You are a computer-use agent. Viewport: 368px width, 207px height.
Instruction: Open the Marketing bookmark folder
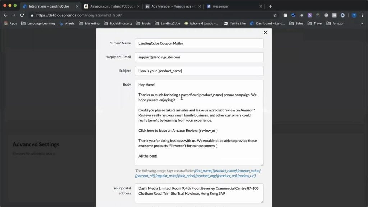[89, 23]
